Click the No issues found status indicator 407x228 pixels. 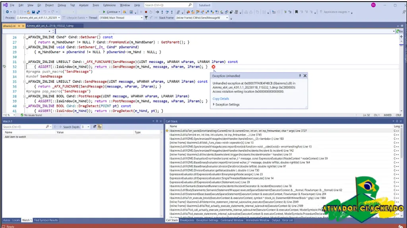tap(31, 115)
